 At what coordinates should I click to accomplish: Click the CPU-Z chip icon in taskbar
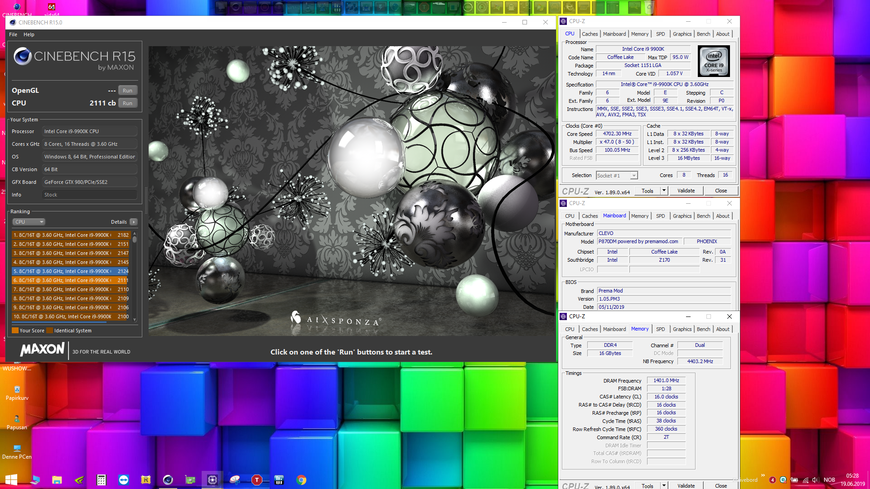[212, 480]
